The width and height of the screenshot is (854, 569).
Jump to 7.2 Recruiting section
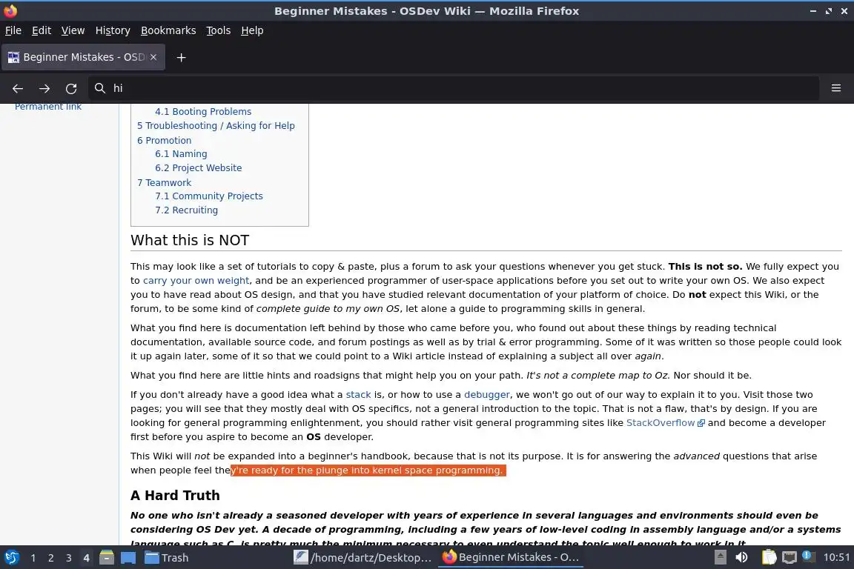186,210
